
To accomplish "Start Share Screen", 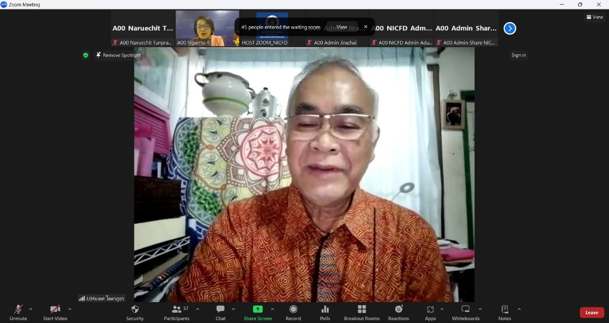I will (x=258, y=312).
